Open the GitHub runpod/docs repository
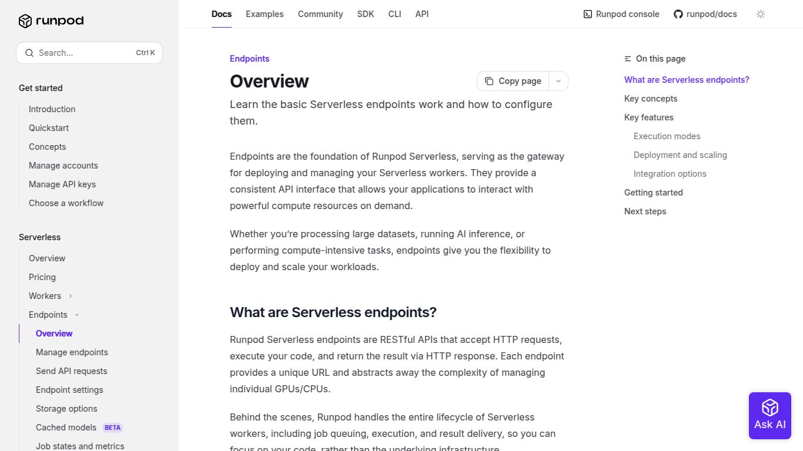This screenshot has width=803, height=451. 705,14
